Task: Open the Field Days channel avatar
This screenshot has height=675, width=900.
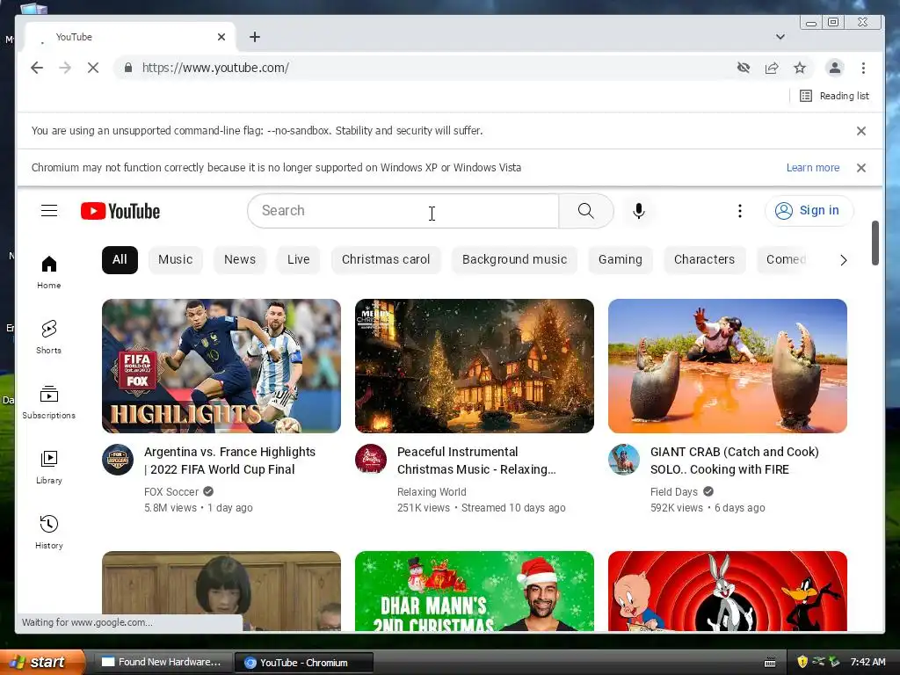Action: click(x=624, y=460)
